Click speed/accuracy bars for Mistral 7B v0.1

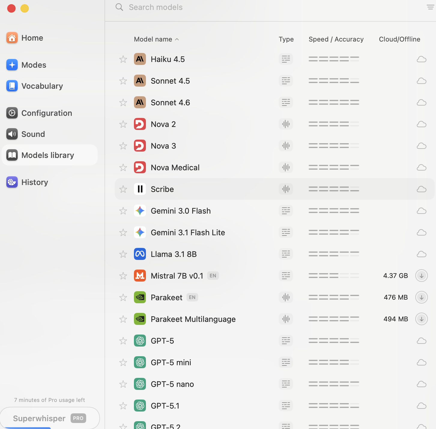334,276
